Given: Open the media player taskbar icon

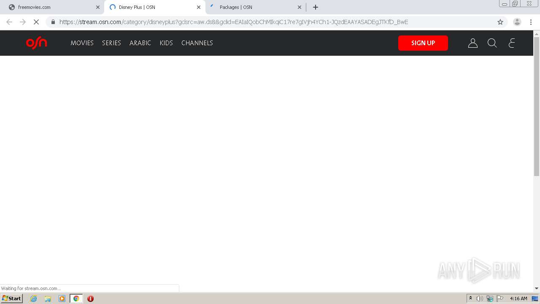Looking at the screenshot, I should [62, 299].
